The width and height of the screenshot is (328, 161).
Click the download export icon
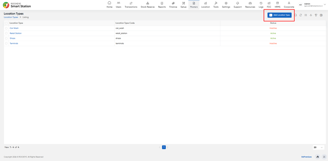click(x=311, y=15)
